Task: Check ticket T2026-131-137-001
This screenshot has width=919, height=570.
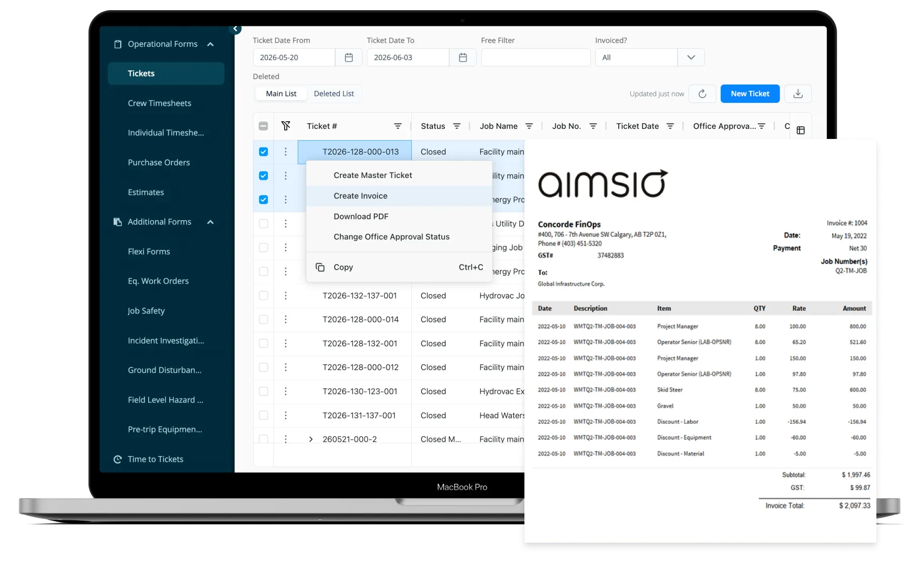Action: pos(263,415)
